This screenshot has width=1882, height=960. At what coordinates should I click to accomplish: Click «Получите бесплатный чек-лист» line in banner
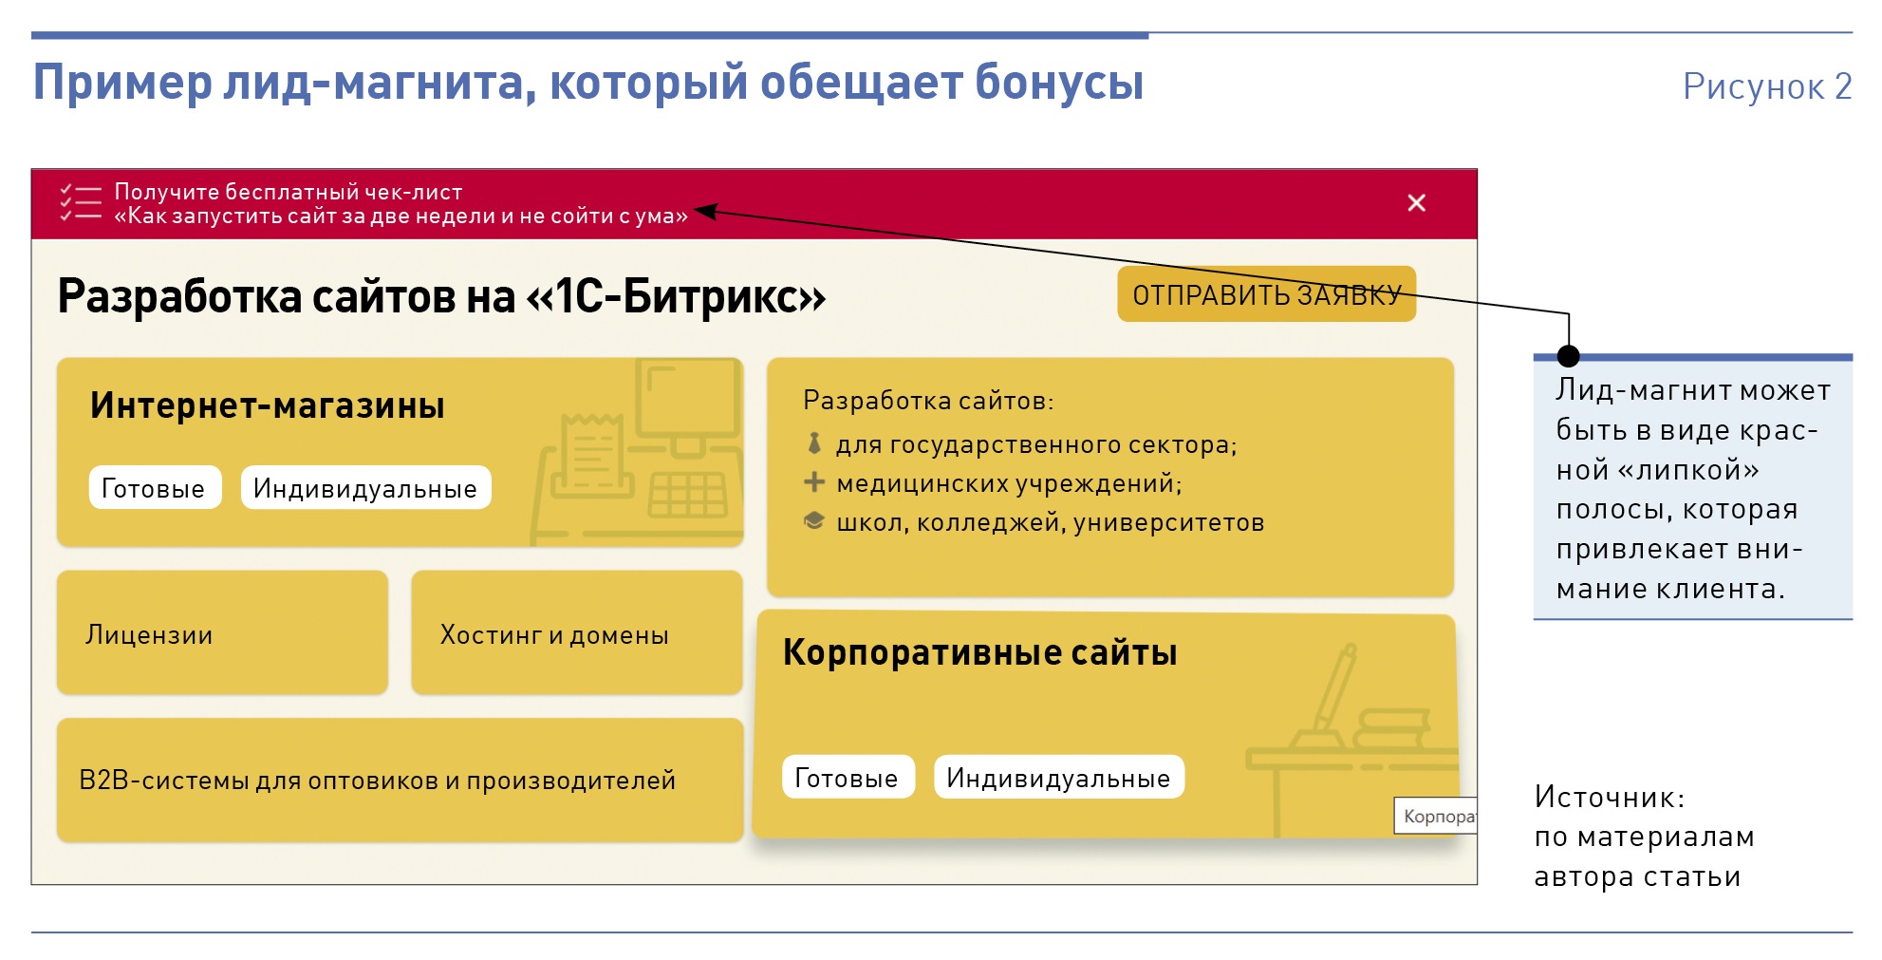288,192
